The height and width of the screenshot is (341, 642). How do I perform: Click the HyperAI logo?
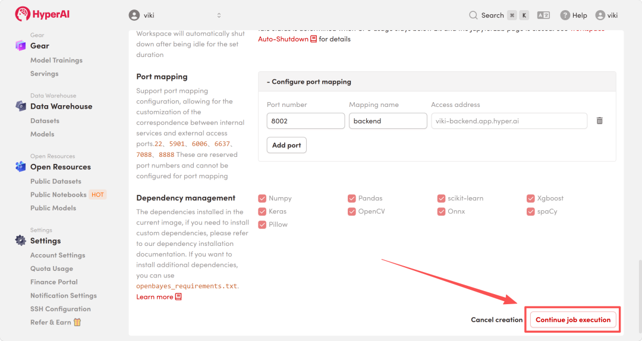(x=42, y=14)
